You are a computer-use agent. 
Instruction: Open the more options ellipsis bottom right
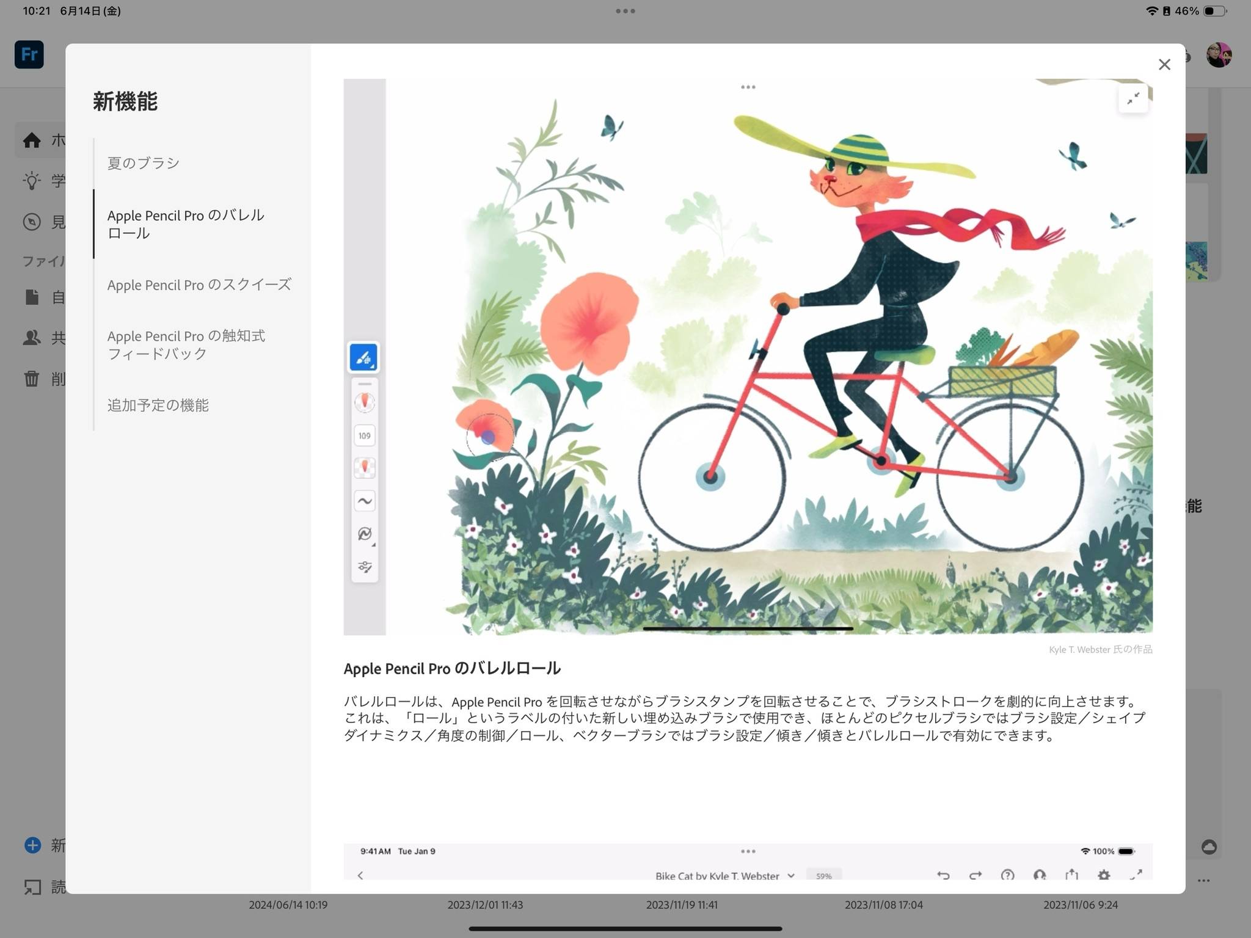(x=1203, y=881)
